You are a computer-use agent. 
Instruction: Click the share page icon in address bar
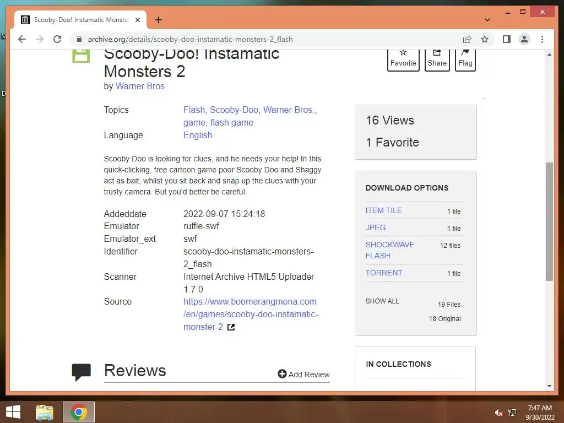(x=467, y=39)
